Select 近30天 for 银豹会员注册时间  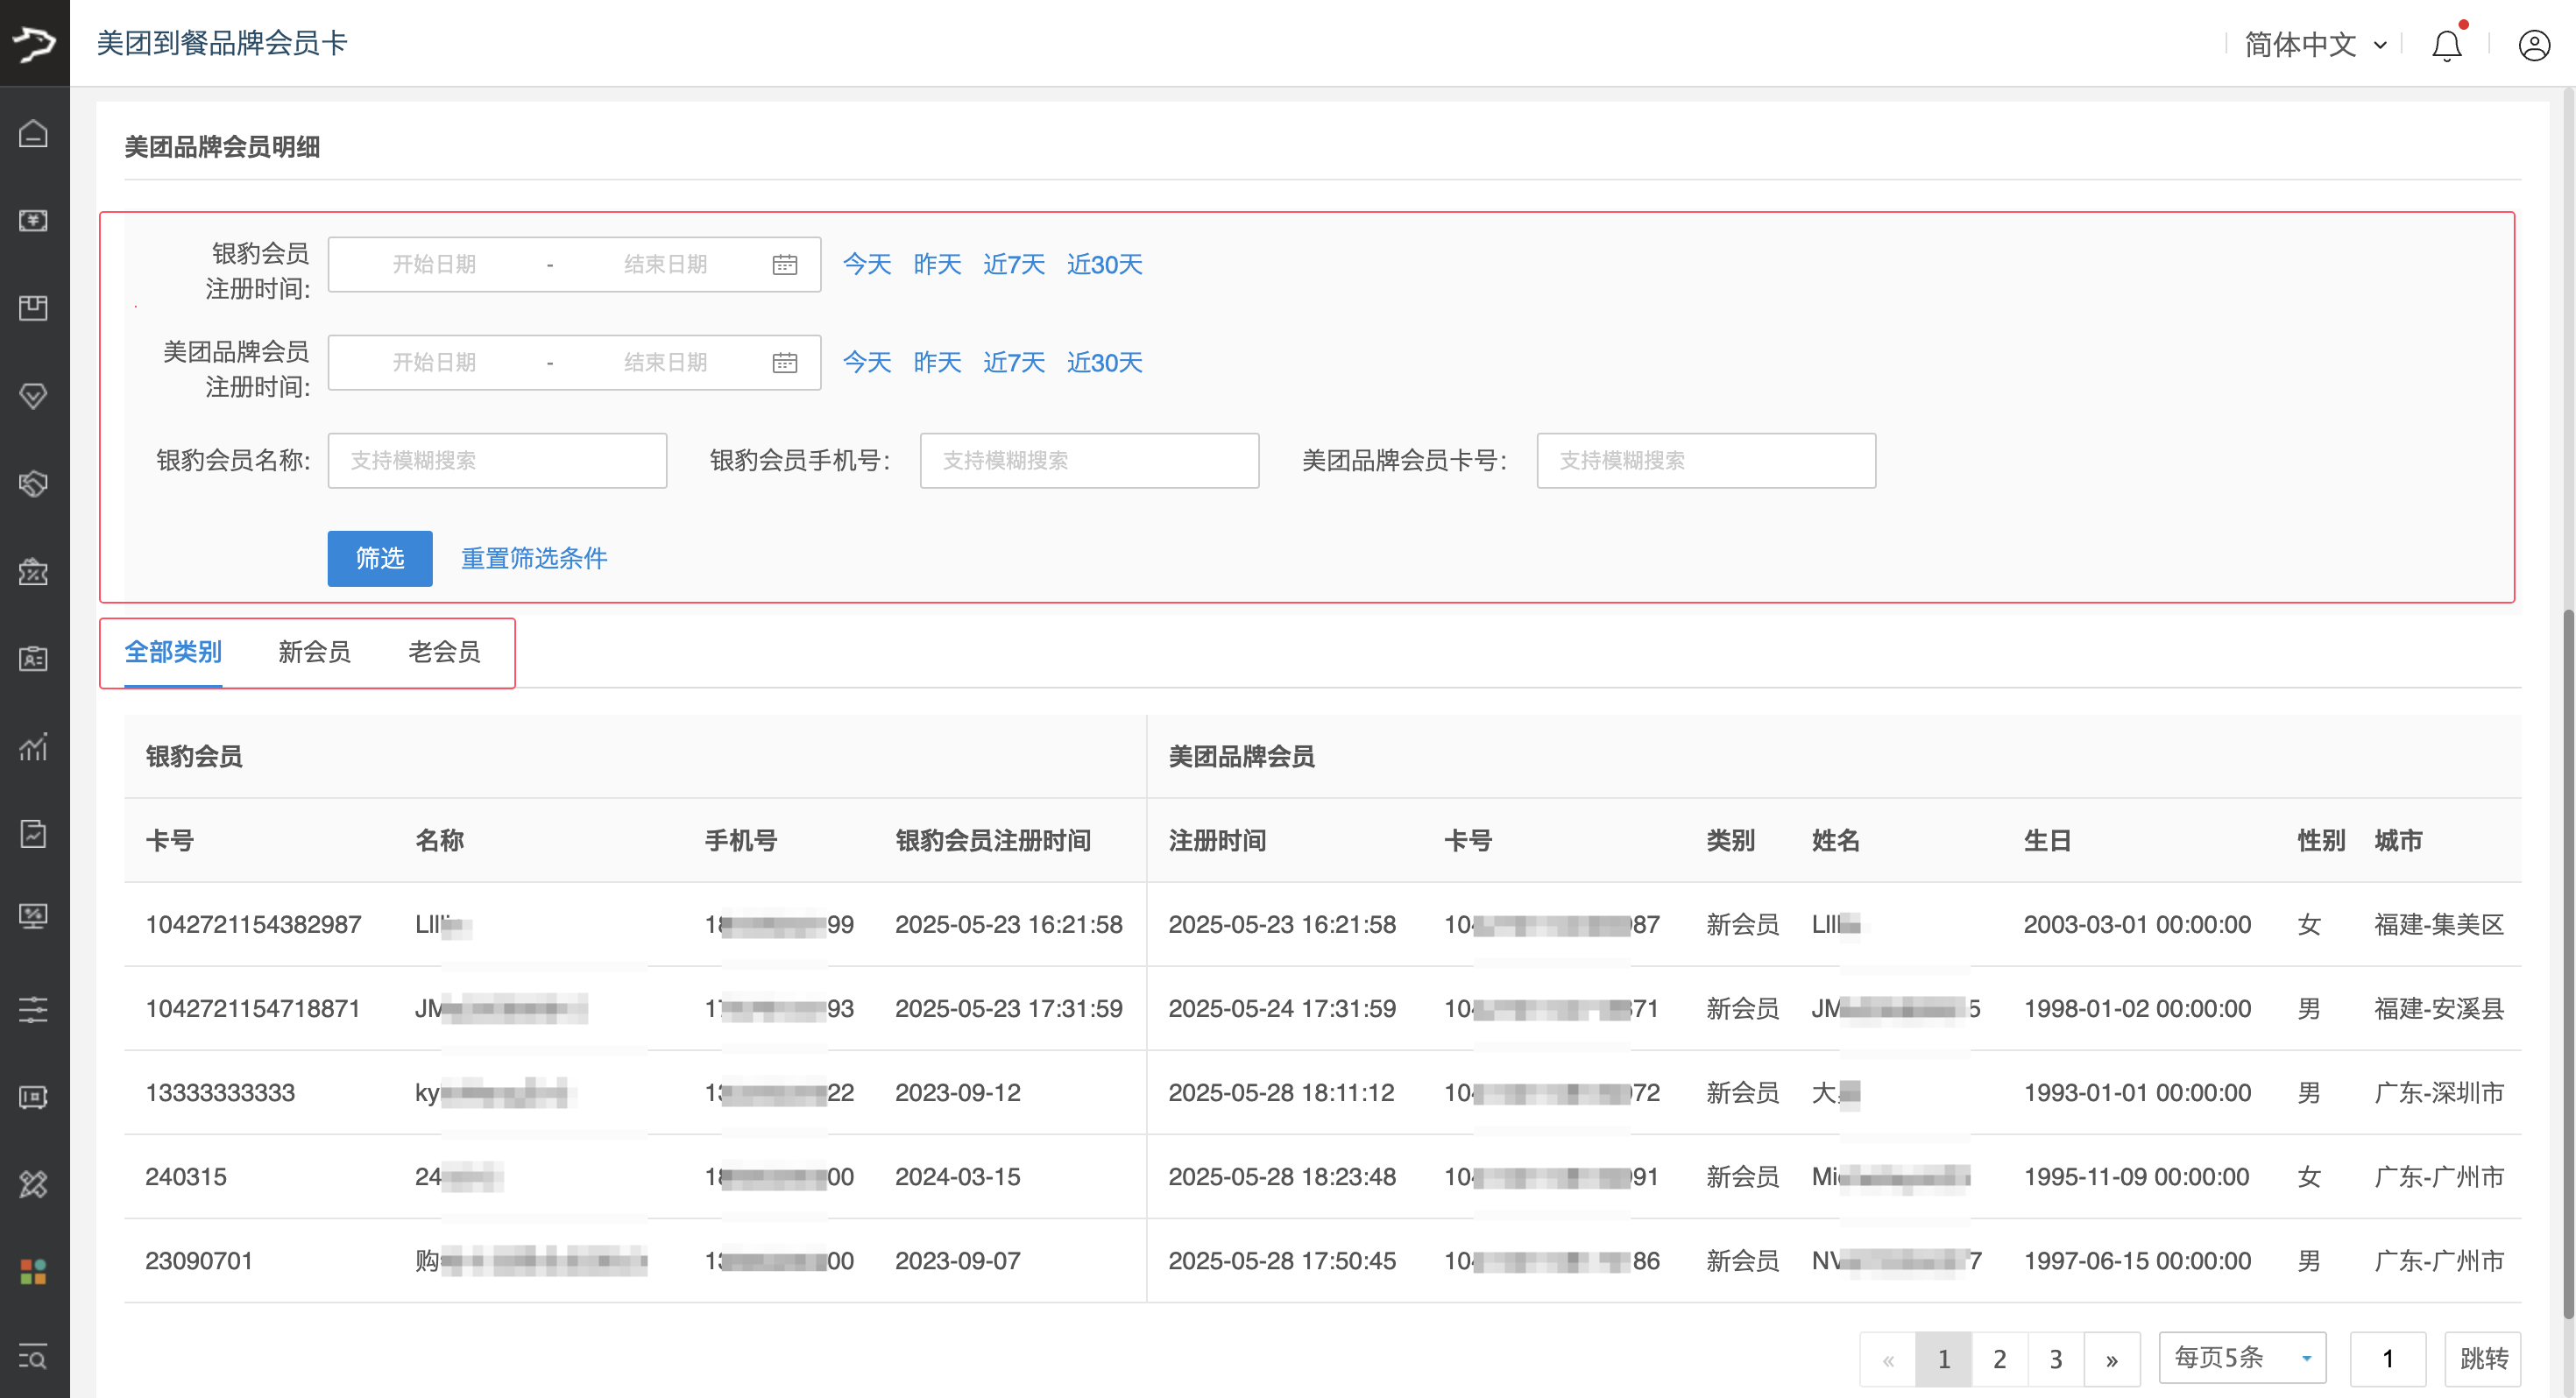[x=1104, y=264]
